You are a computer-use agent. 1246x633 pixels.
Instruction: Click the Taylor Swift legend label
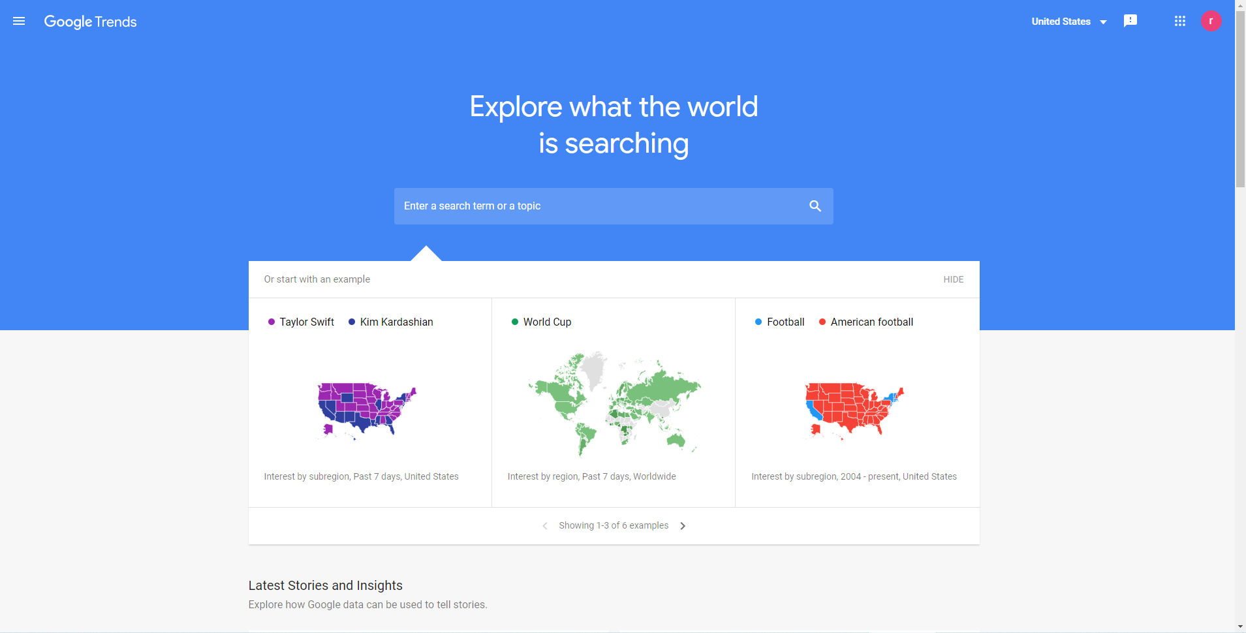pos(307,322)
